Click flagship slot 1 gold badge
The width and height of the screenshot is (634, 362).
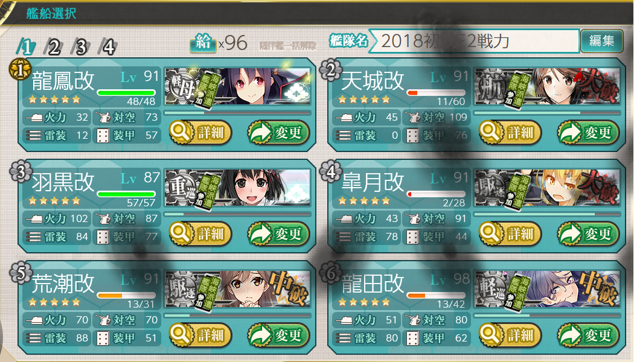[x=20, y=69]
